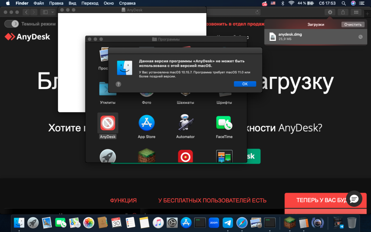Image resolution: width=371 pixels, height=232 pixels.
Task: Open Calendar from the Dock
Action: pyautogui.click(x=116, y=223)
